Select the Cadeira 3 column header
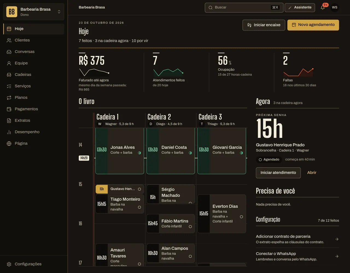This screenshot has height=273, width=350. coord(210,117)
